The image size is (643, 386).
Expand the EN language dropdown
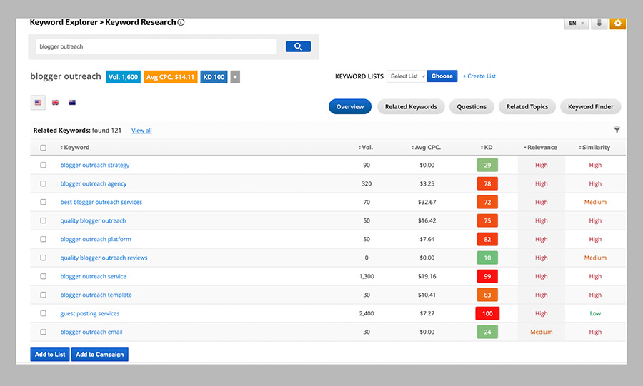[x=576, y=23]
